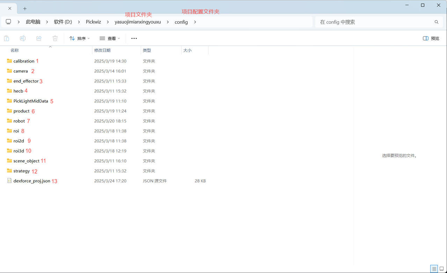Sort by modified date column header
Image resolution: width=447 pixels, height=273 pixels.
[x=102, y=50]
